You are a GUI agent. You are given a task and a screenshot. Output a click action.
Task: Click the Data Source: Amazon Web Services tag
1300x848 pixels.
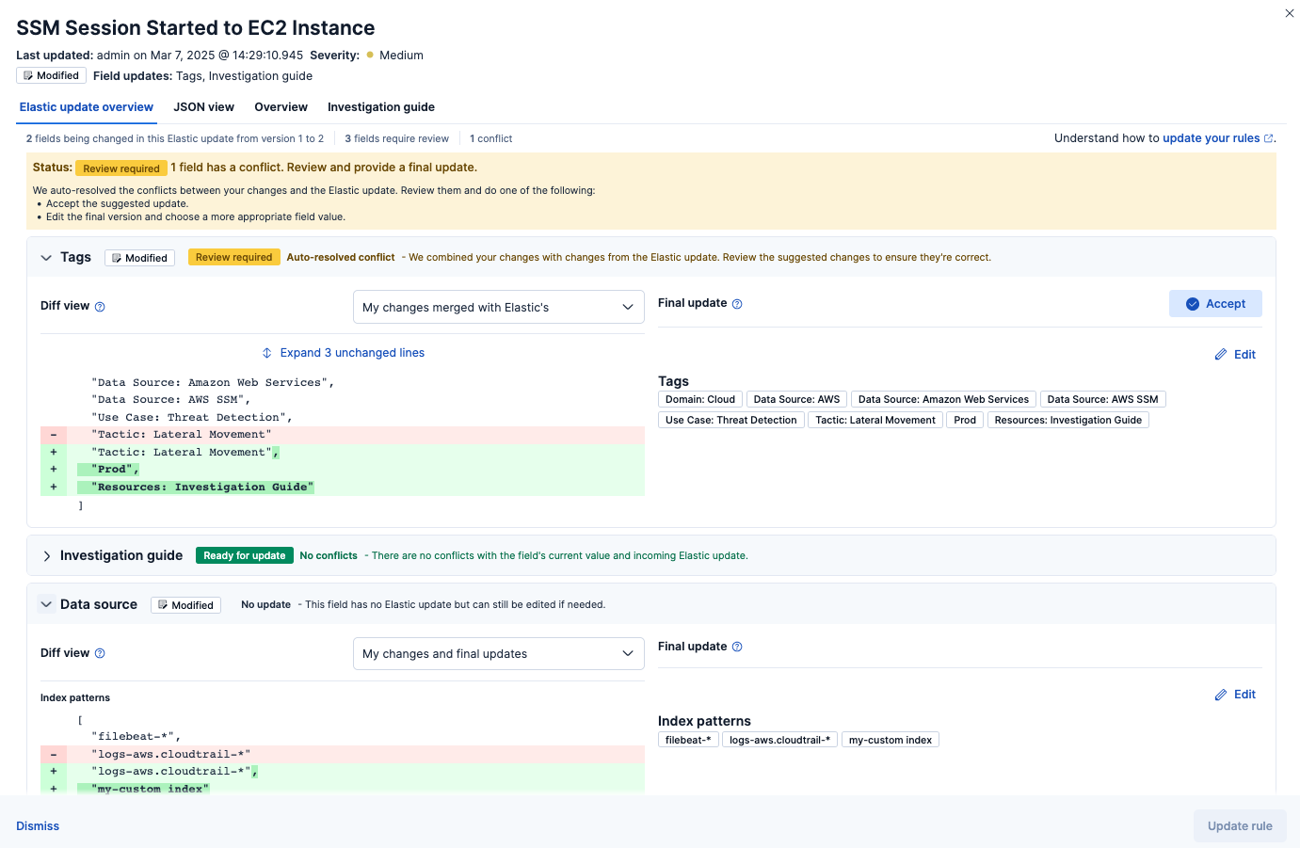pyautogui.click(x=943, y=399)
